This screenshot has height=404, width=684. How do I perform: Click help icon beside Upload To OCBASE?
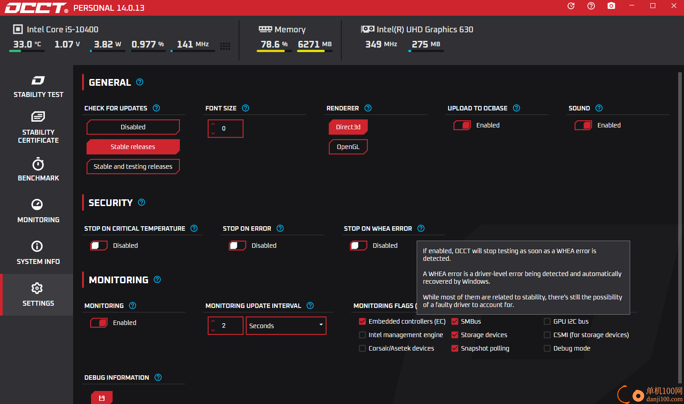pyautogui.click(x=516, y=108)
